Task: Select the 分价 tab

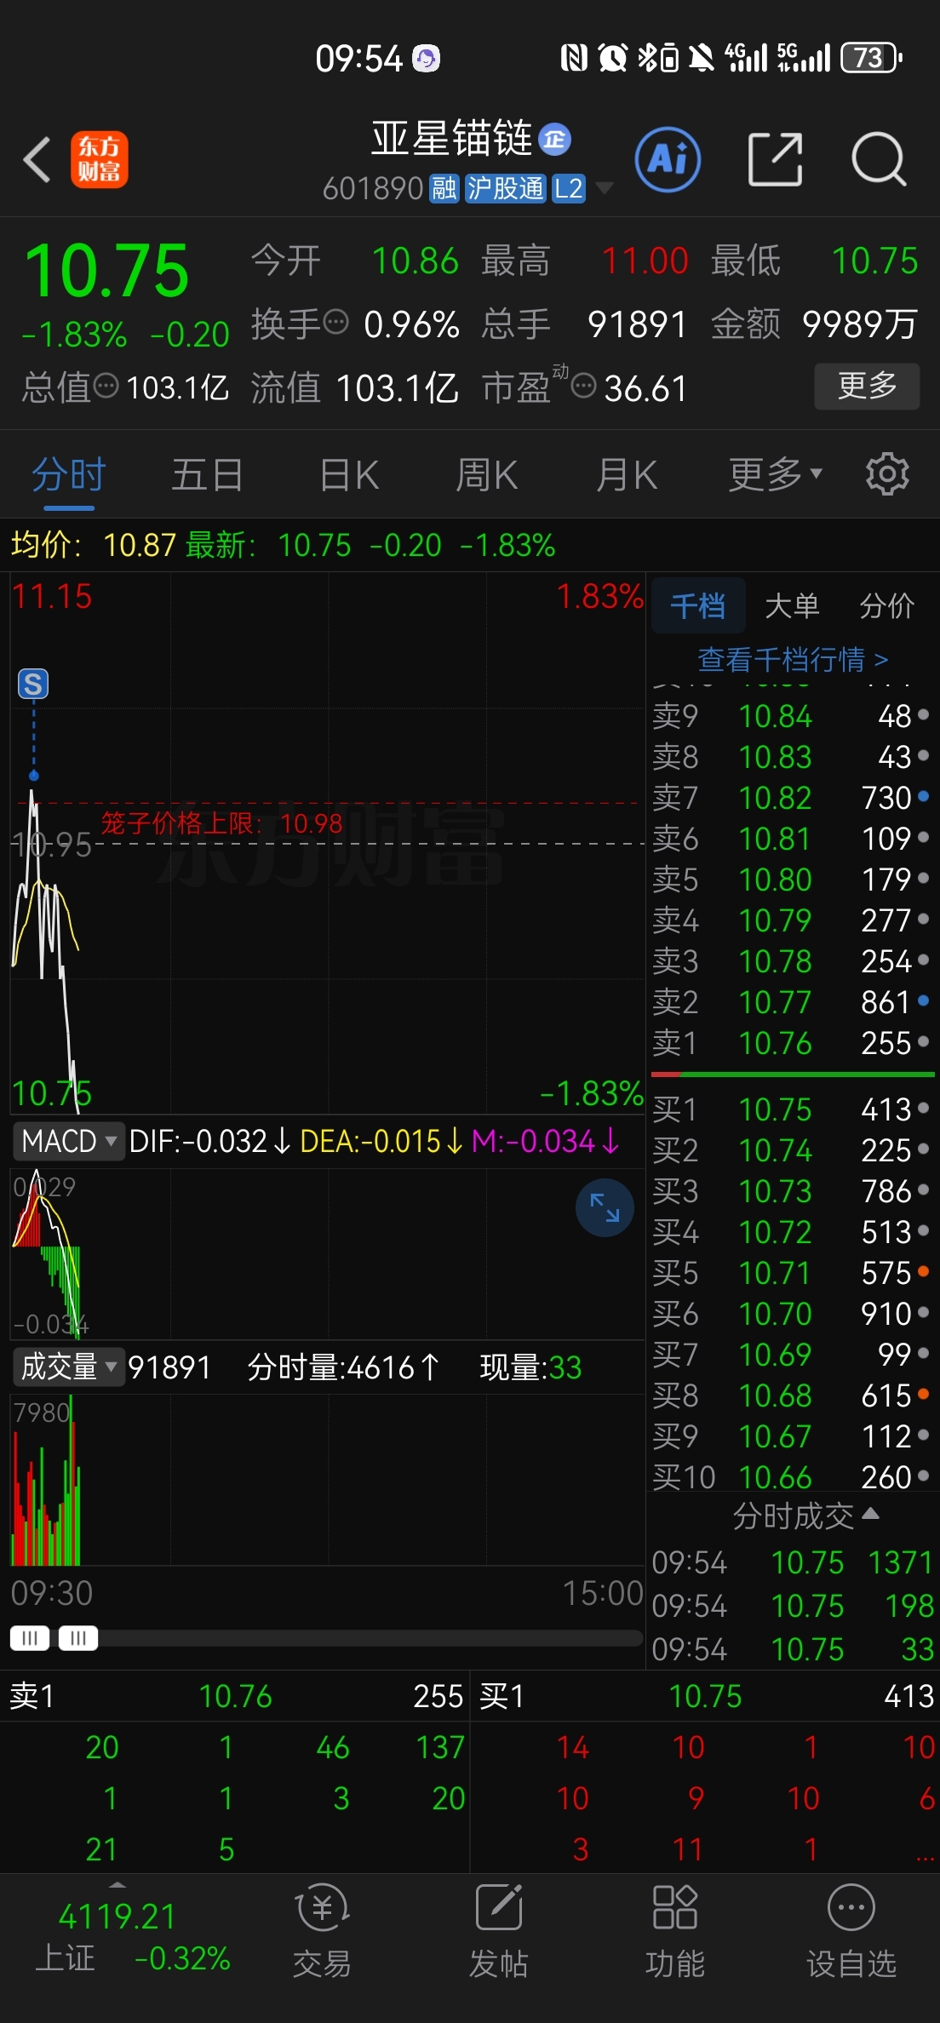Action: point(886,606)
